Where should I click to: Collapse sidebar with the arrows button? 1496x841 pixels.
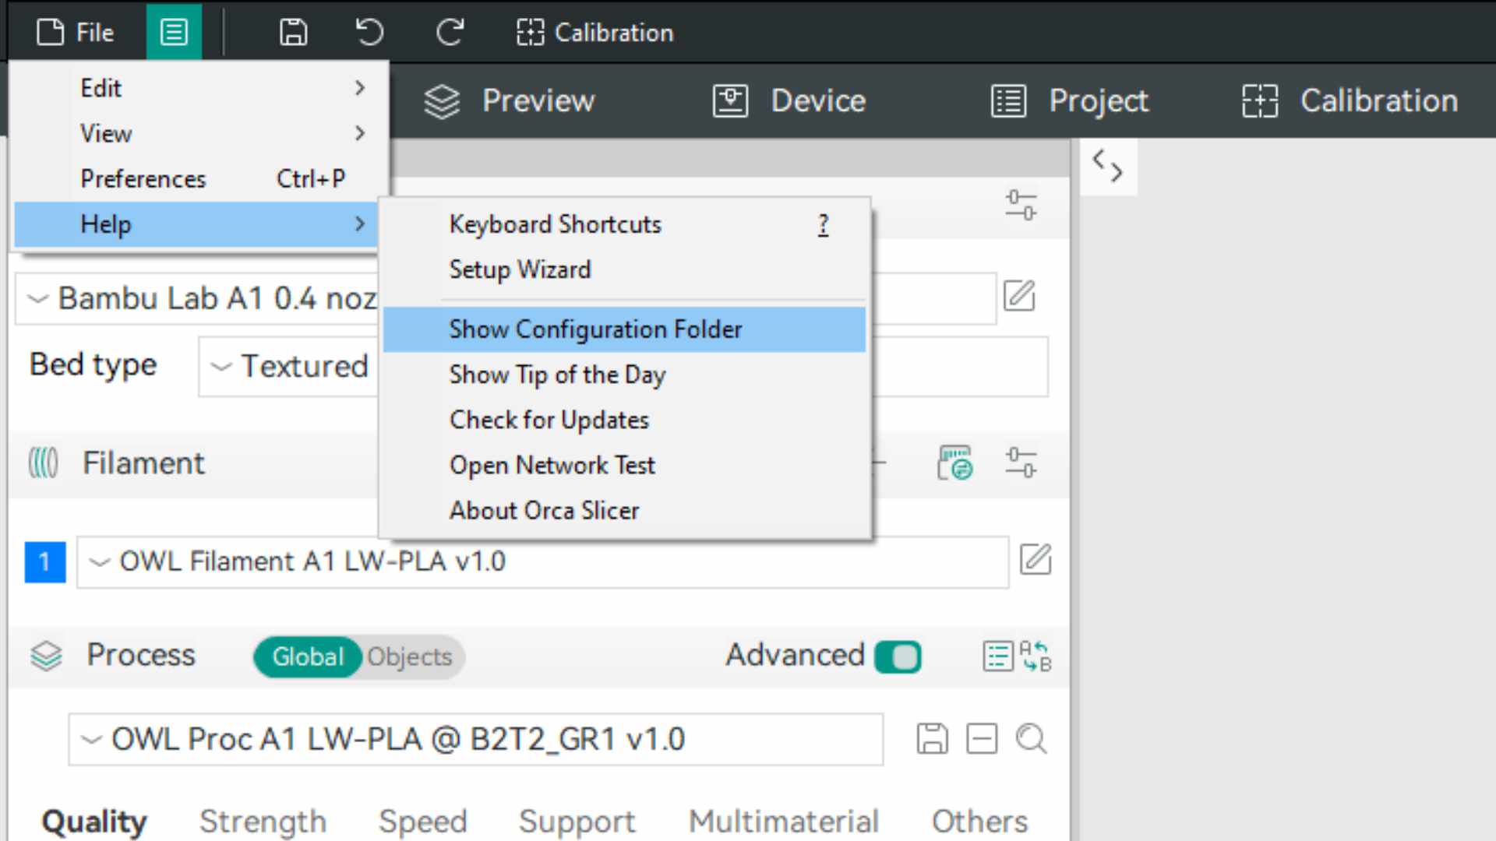[1107, 166]
